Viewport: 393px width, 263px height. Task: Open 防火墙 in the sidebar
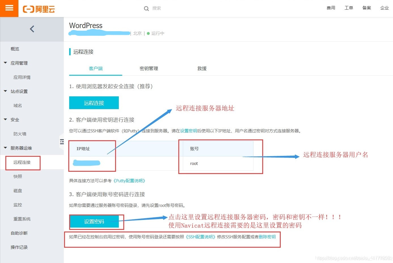[x=20, y=134]
